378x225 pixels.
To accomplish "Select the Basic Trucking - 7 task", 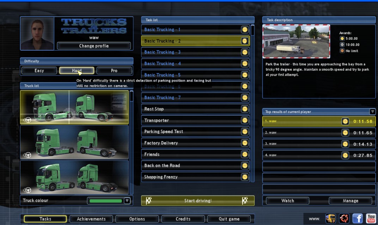I will click(195, 98).
